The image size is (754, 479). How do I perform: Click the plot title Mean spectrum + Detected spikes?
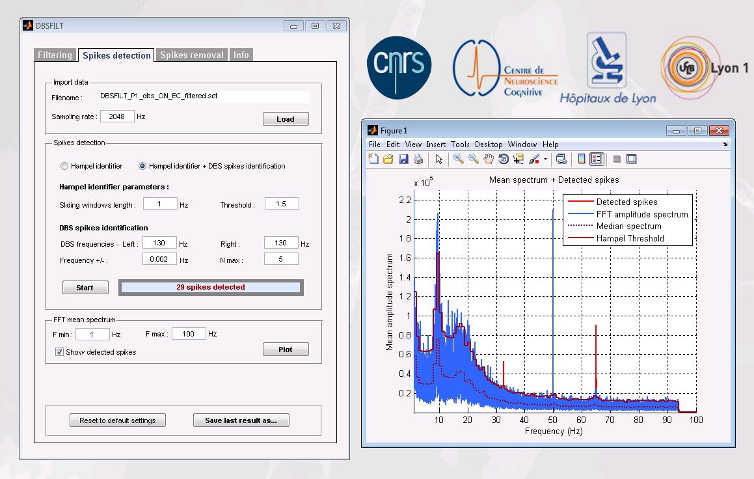coord(554,180)
